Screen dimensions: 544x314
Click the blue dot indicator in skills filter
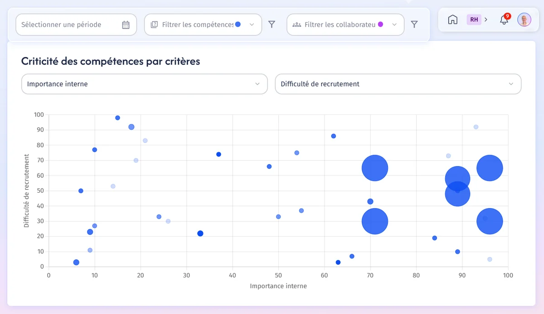pyautogui.click(x=238, y=24)
